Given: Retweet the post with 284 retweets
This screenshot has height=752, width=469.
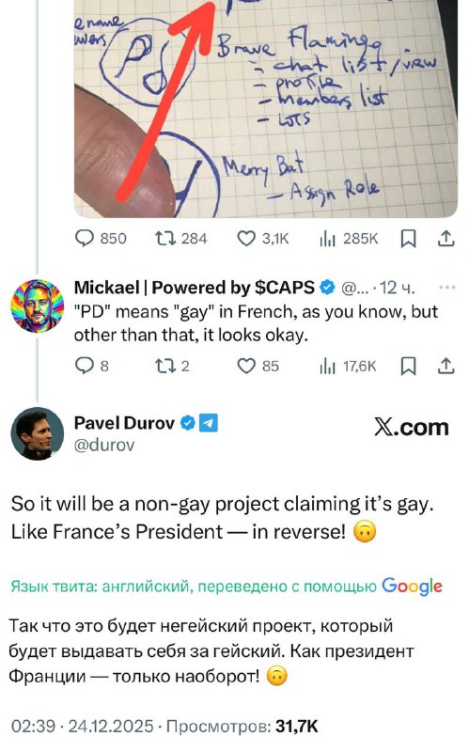Looking at the screenshot, I should click(x=180, y=239).
